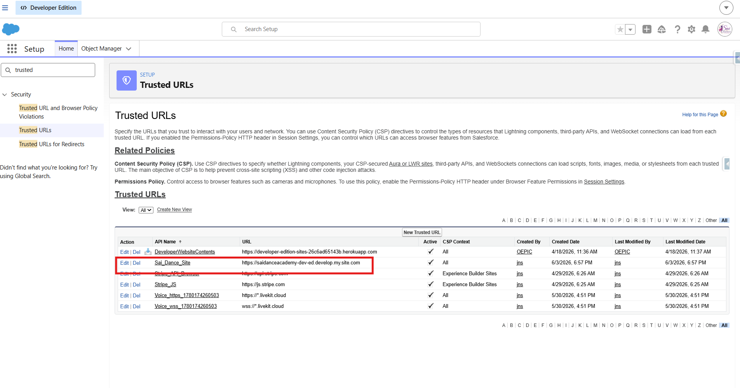Open the Create New View link
Screen dimensions: 740x388
coord(174,210)
